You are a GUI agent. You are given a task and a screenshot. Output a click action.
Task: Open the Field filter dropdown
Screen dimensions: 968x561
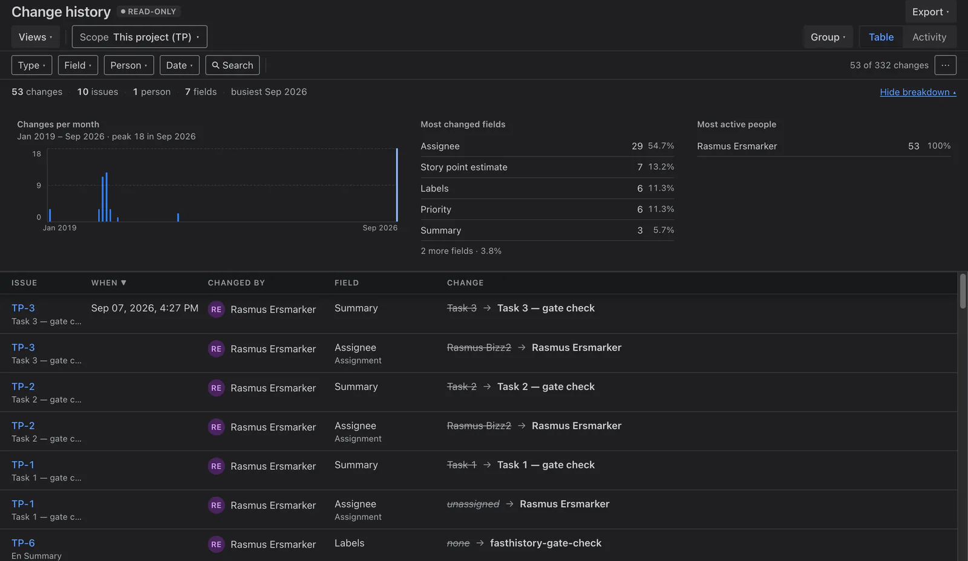(78, 65)
